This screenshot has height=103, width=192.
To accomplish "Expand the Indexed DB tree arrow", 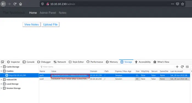I will point(1,80).
